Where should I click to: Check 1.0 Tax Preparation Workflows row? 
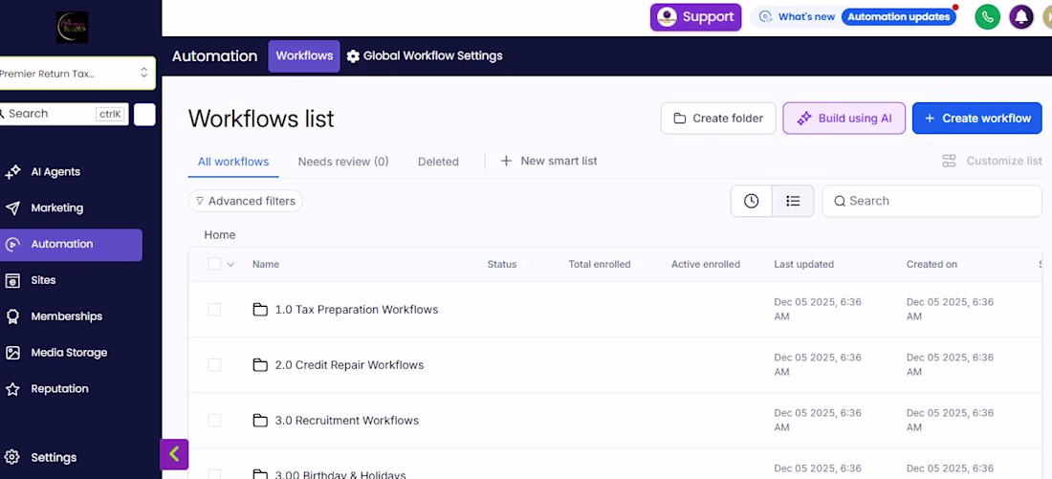[x=214, y=310]
